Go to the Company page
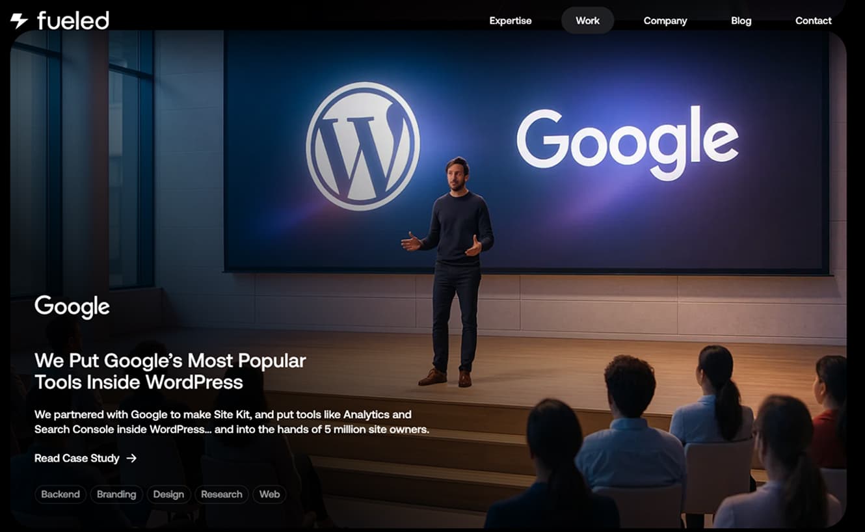The image size is (865, 532). [665, 21]
